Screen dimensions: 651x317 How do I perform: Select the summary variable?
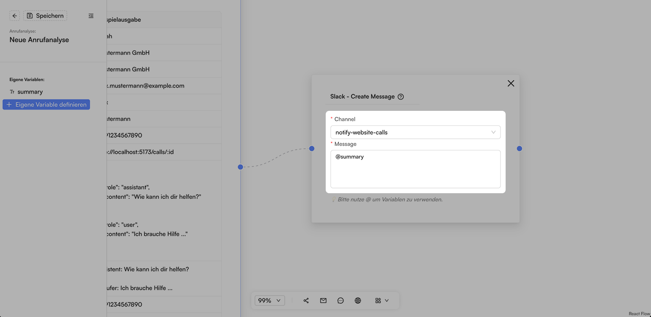tap(30, 92)
